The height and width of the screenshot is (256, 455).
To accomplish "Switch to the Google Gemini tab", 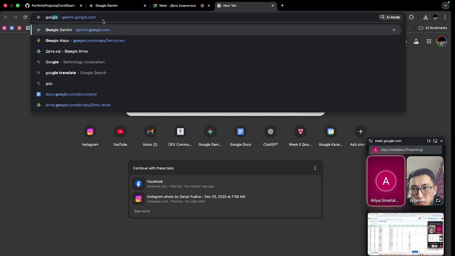I will point(117,6).
